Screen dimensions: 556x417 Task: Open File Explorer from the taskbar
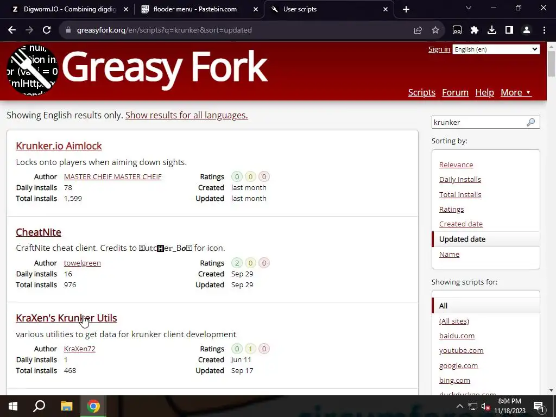pos(66,406)
